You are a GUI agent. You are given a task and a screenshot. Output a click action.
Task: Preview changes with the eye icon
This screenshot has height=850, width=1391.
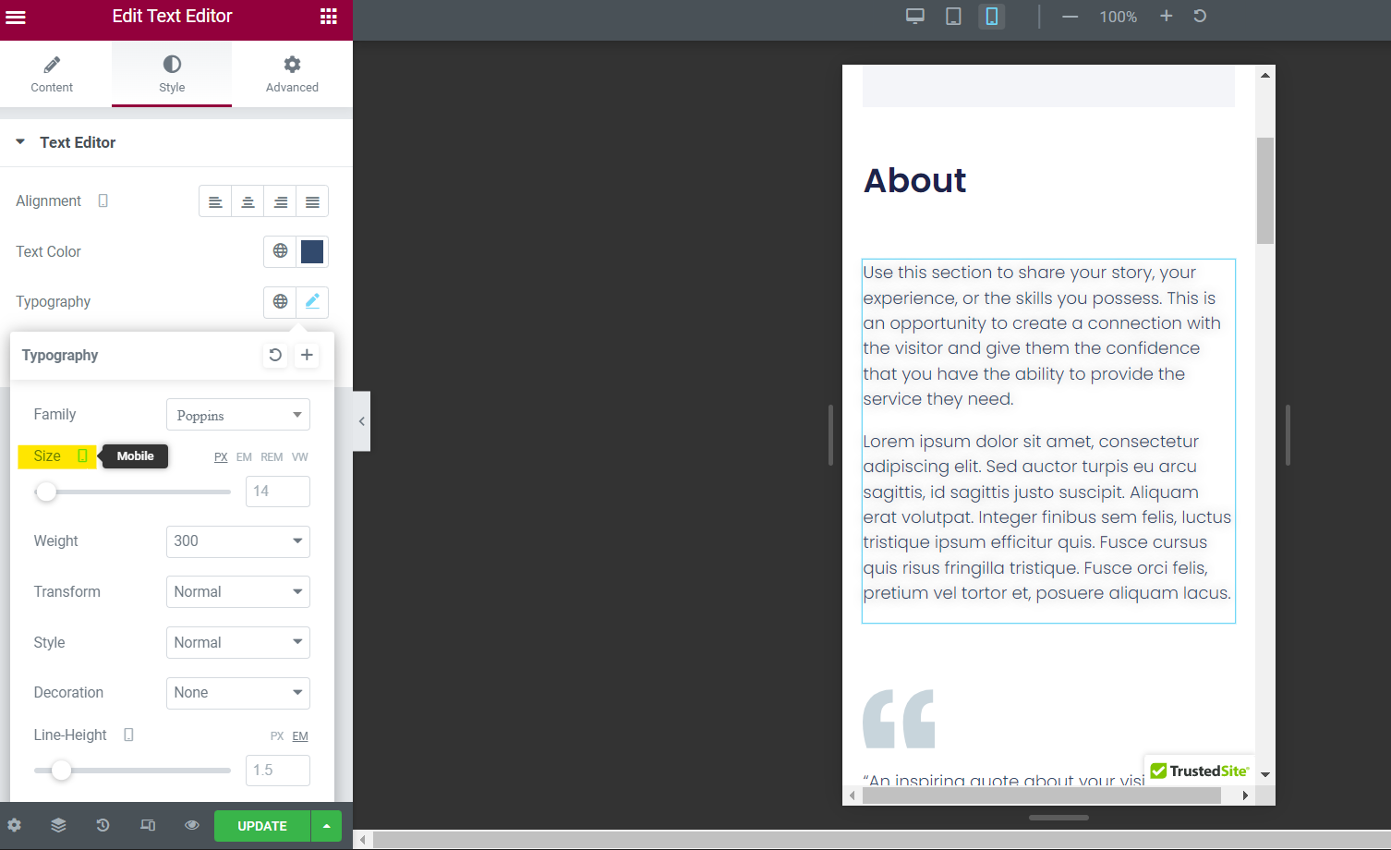pos(191,825)
